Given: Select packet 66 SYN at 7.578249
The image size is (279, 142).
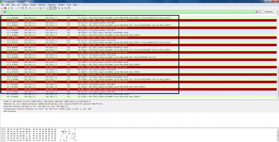Looking at the screenshot, I should pyautogui.click(x=139, y=97).
